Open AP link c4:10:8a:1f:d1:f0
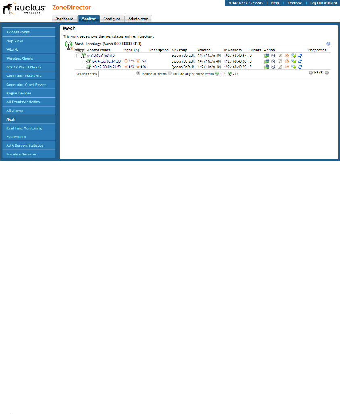Image resolution: width=340 pixels, height=414 pixels. pyautogui.click(x=100, y=56)
